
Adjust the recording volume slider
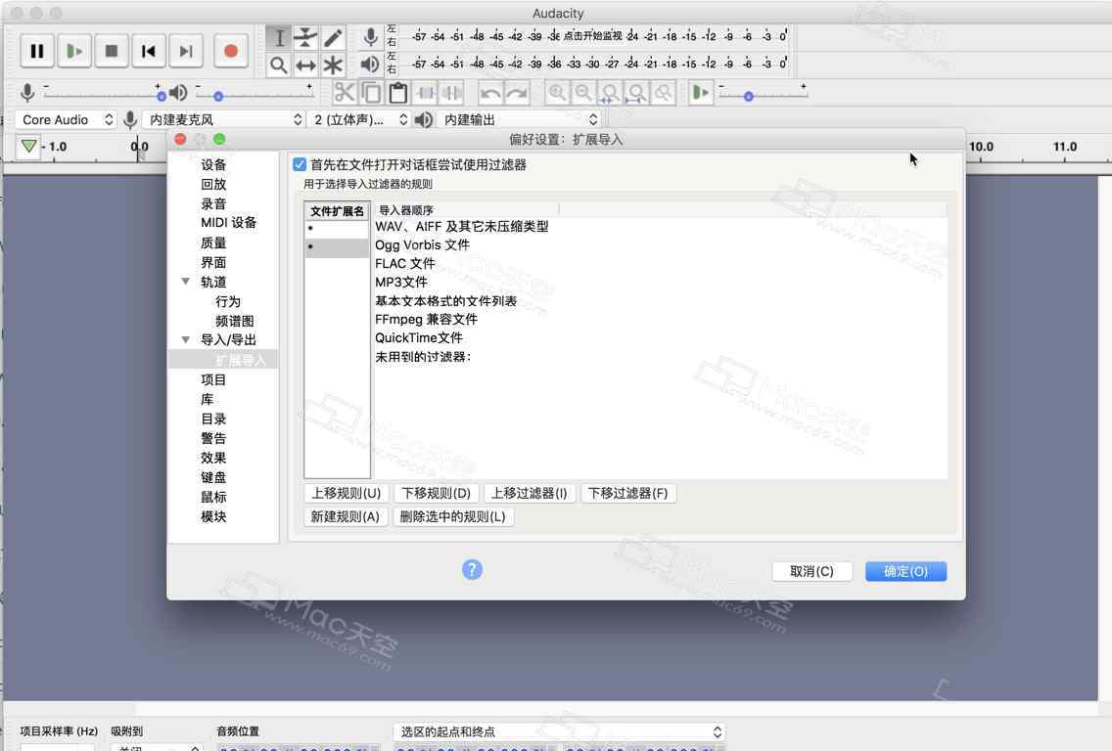pyautogui.click(x=161, y=96)
